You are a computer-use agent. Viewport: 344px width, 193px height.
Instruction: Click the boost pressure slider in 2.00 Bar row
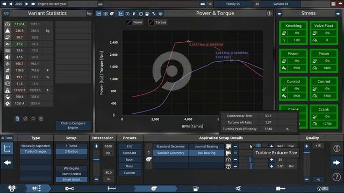pos(253,166)
